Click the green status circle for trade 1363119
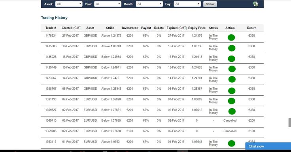291x152 pixels. click(232, 143)
